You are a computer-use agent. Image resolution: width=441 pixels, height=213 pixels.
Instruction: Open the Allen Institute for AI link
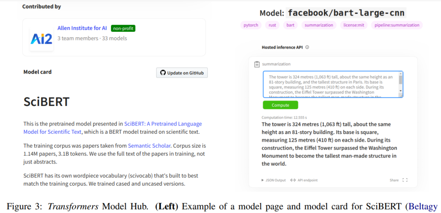click(x=82, y=28)
